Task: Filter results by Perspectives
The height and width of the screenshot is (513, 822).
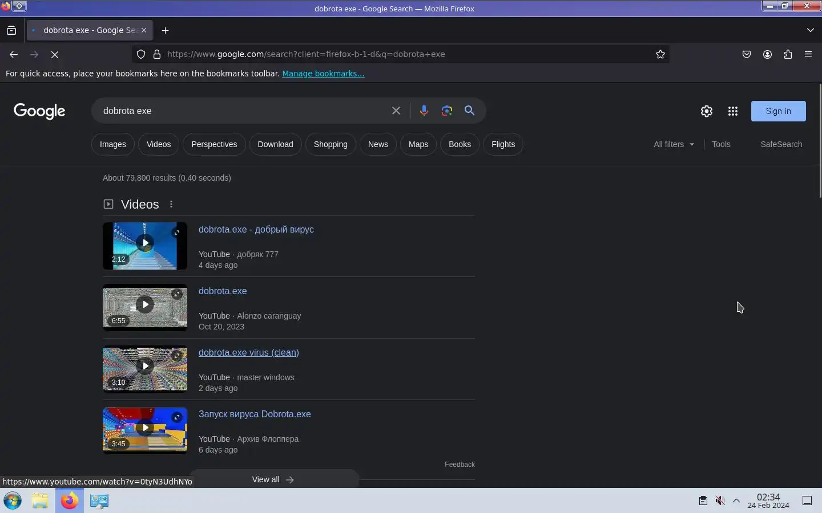Action: click(x=214, y=144)
